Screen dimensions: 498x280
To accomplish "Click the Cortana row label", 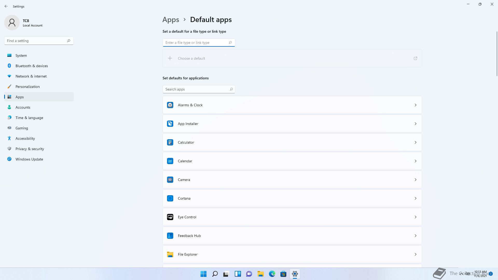I will click(x=184, y=198).
